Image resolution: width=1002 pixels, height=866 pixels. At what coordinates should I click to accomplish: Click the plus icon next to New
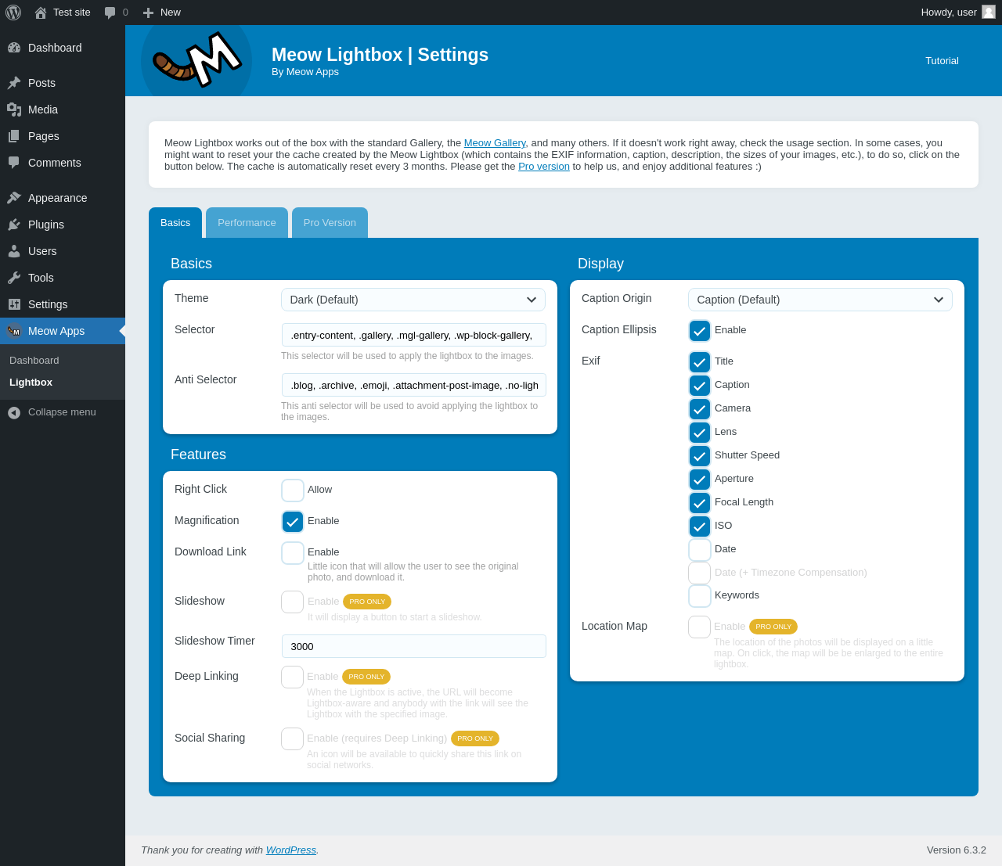[x=148, y=13]
